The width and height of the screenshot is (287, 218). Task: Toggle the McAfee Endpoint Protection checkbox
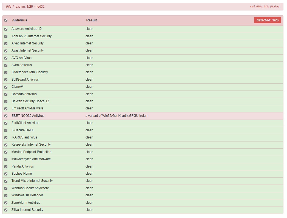point(6,152)
